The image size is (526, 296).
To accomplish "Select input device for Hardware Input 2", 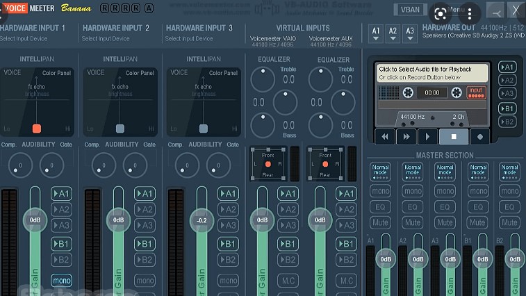I will point(106,39).
